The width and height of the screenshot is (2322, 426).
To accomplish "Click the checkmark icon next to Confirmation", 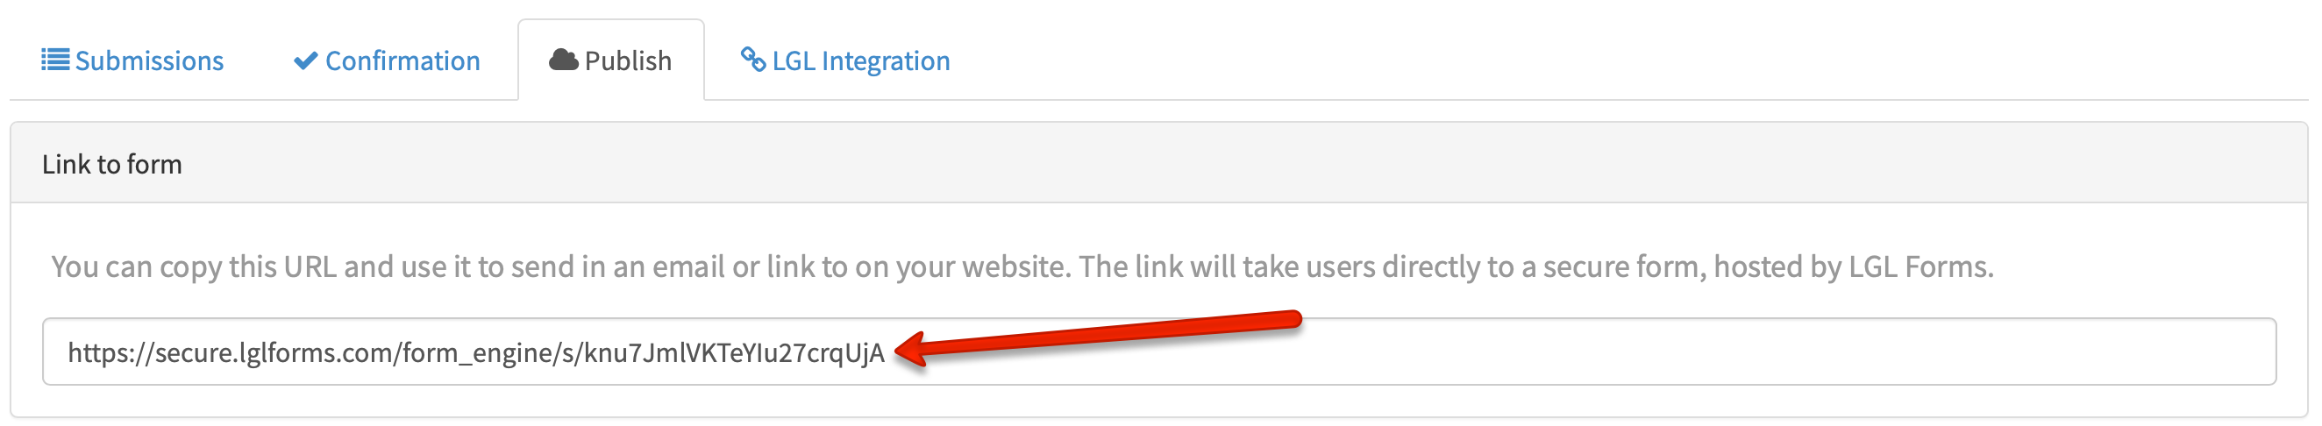I will click(x=305, y=60).
